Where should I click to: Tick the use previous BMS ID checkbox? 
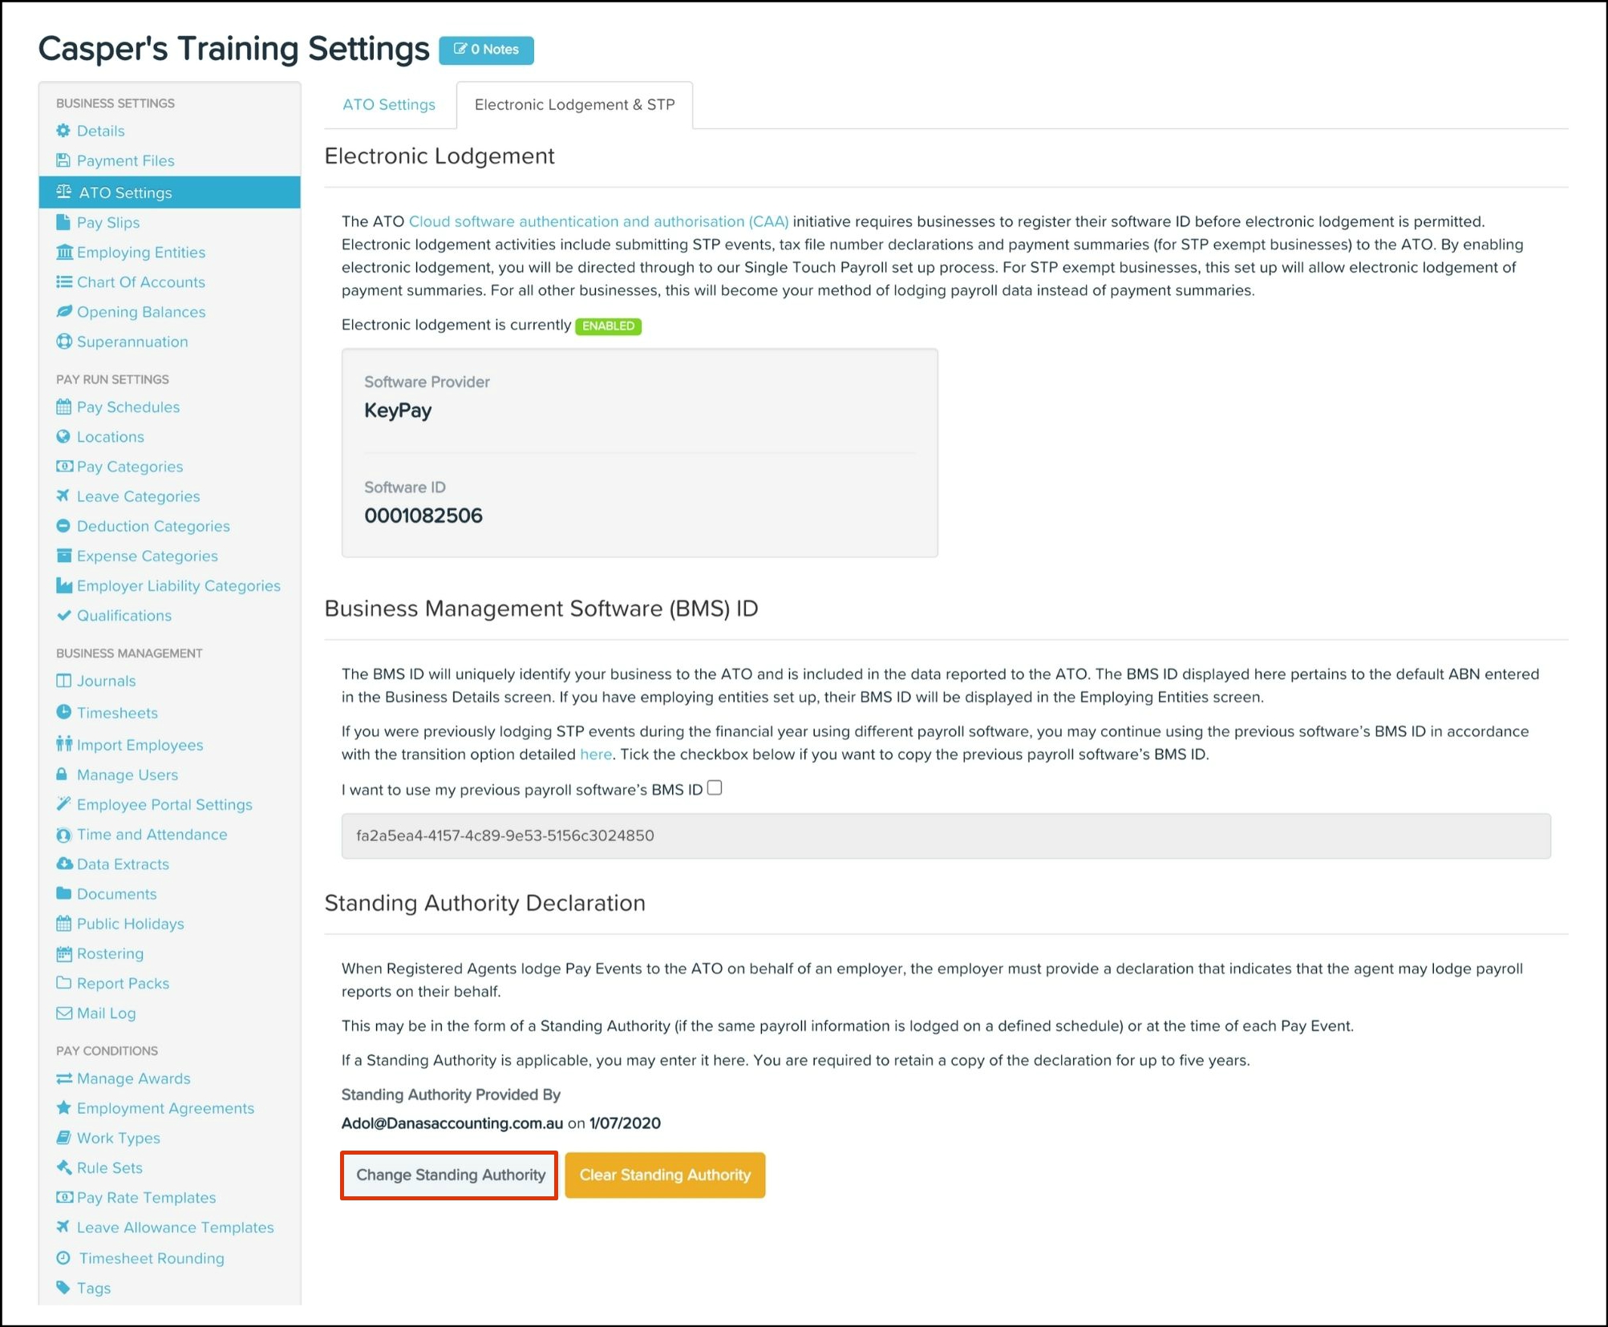click(715, 788)
